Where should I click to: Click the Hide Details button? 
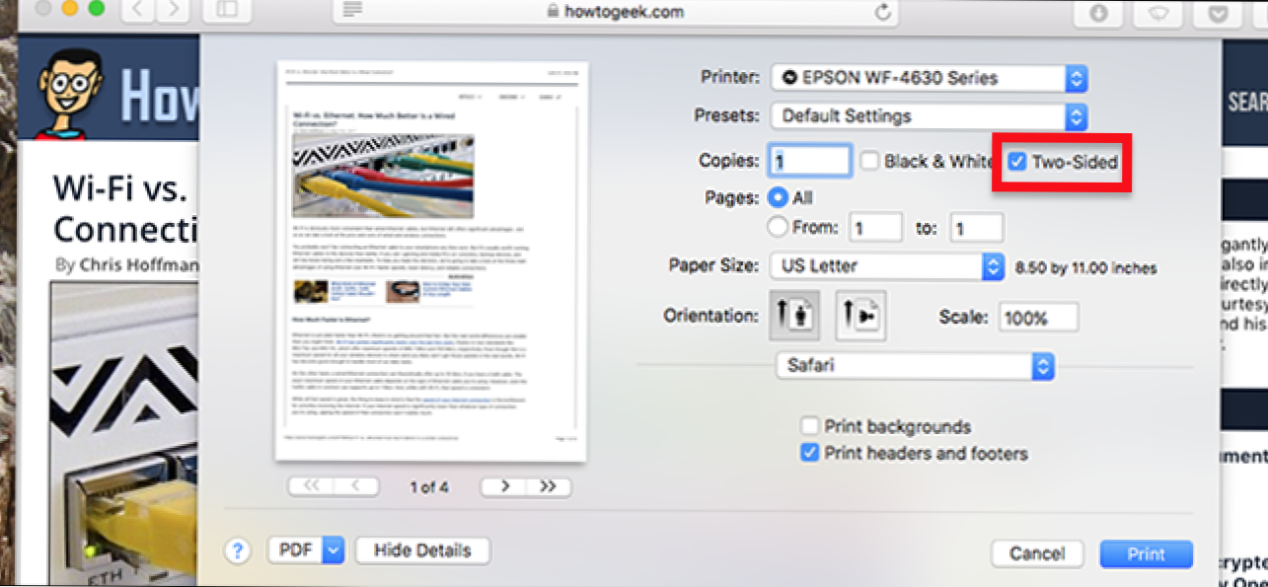tap(422, 550)
